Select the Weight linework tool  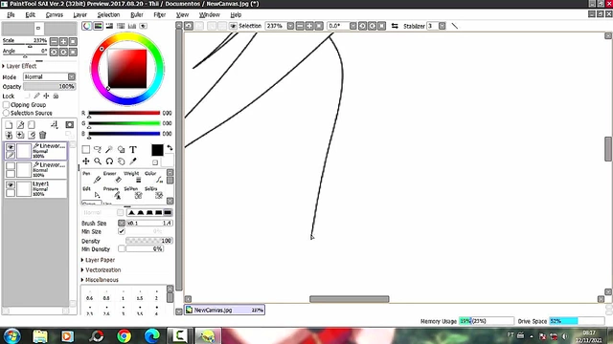(133, 177)
